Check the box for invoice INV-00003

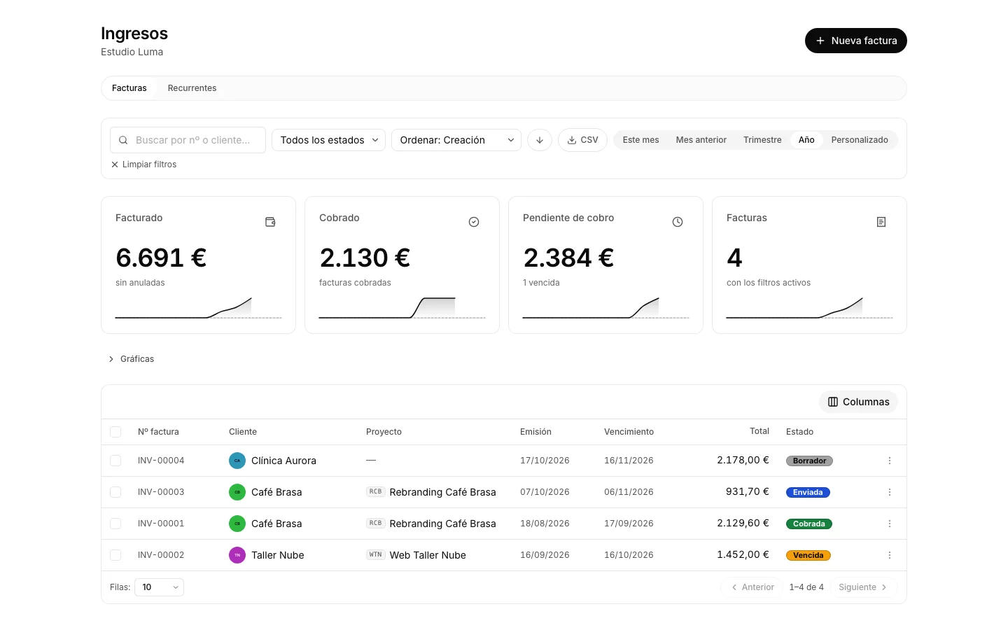tap(115, 492)
